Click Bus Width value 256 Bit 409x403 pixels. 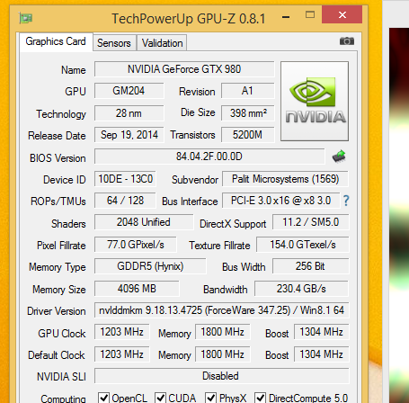coord(311,266)
